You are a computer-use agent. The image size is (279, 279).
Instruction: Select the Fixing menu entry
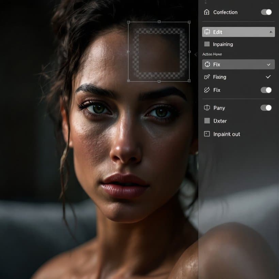click(238, 77)
